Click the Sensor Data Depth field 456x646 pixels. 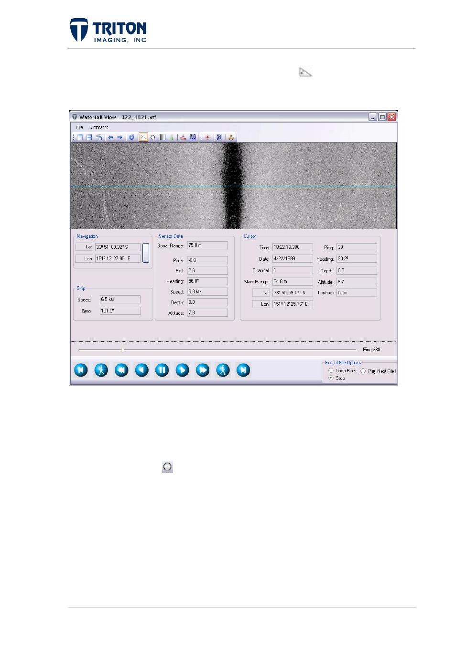[x=207, y=302]
